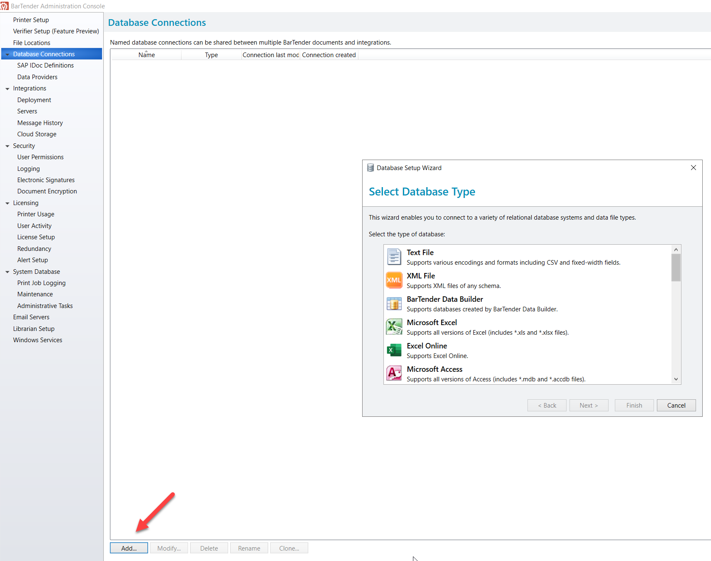Open Electronic Signatures settings

coord(46,180)
